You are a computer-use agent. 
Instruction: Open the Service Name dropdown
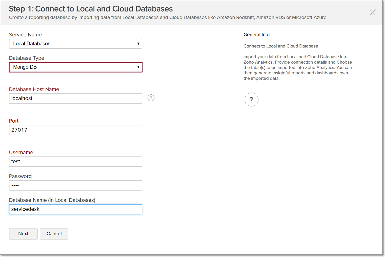pyautogui.click(x=76, y=44)
